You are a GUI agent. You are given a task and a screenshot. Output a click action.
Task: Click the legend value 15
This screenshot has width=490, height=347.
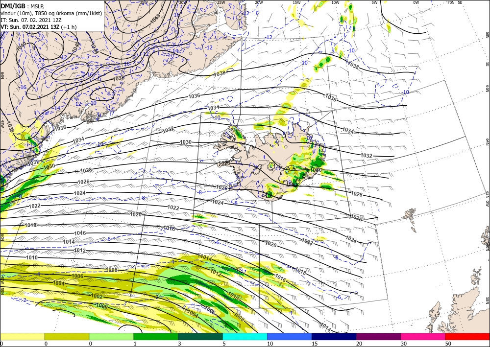pos(315,344)
